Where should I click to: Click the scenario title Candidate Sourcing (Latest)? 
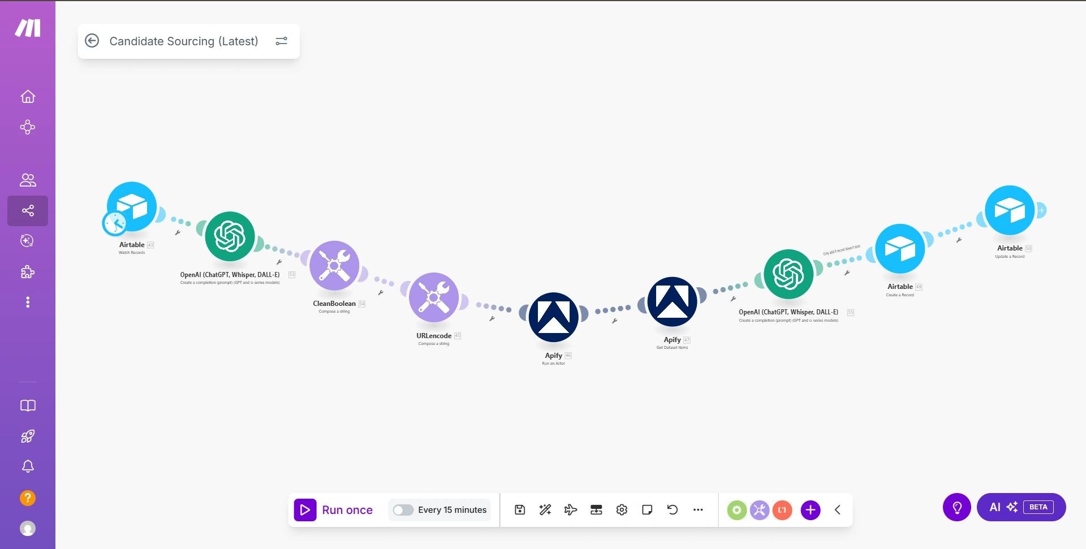tap(184, 41)
